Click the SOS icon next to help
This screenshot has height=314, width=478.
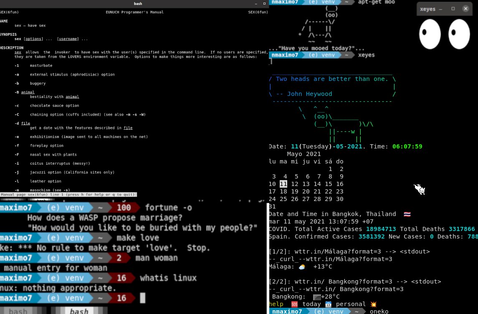pyautogui.click(x=294, y=304)
